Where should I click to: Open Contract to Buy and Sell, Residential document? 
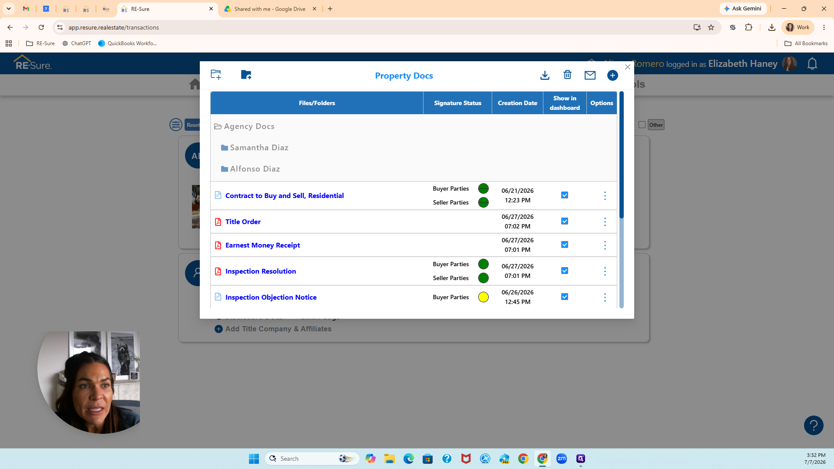(285, 196)
